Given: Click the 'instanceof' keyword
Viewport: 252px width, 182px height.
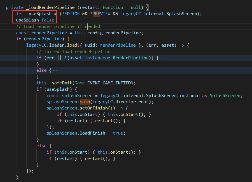Looking at the screenshot, I should click(97, 58).
